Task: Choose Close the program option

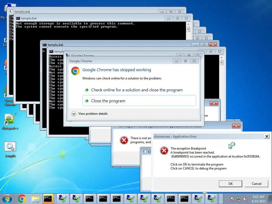Action: click(x=139, y=101)
